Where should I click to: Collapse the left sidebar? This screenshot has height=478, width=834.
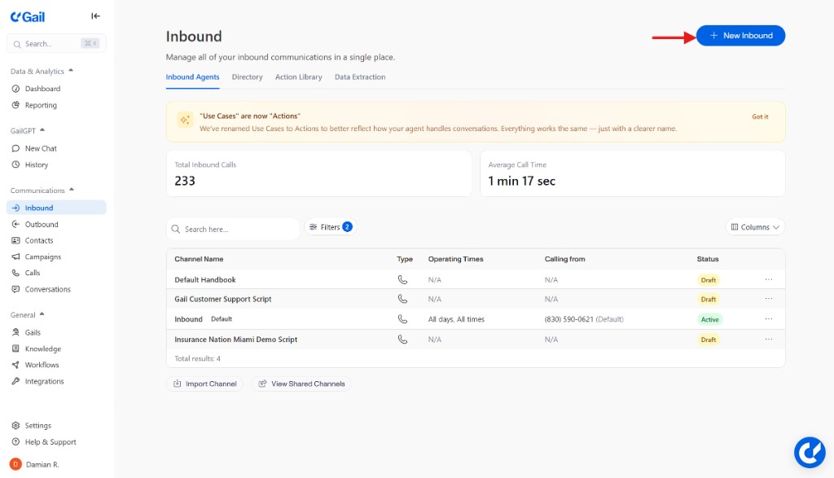tap(95, 15)
